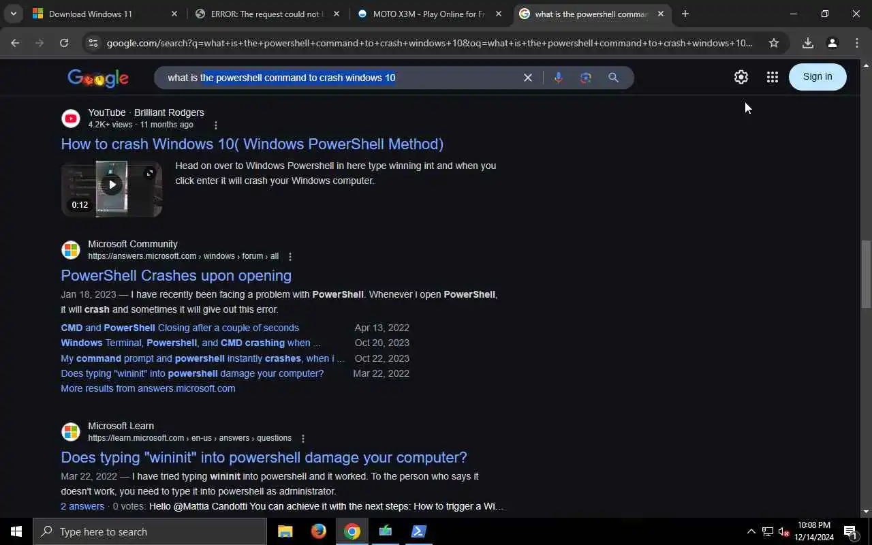Open Google quick settings gear

pyautogui.click(x=741, y=77)
